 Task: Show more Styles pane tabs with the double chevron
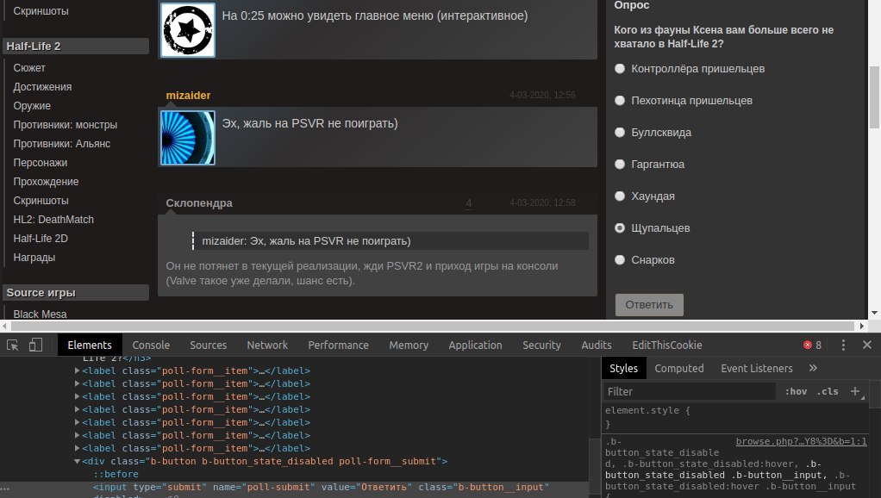pos(813,368)
